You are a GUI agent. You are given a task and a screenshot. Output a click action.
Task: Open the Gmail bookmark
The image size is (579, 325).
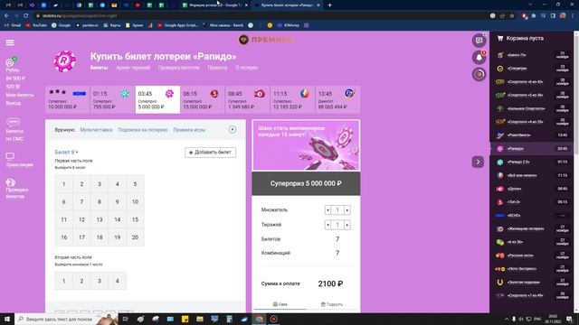pyautogui.click(x=13, y=25)
